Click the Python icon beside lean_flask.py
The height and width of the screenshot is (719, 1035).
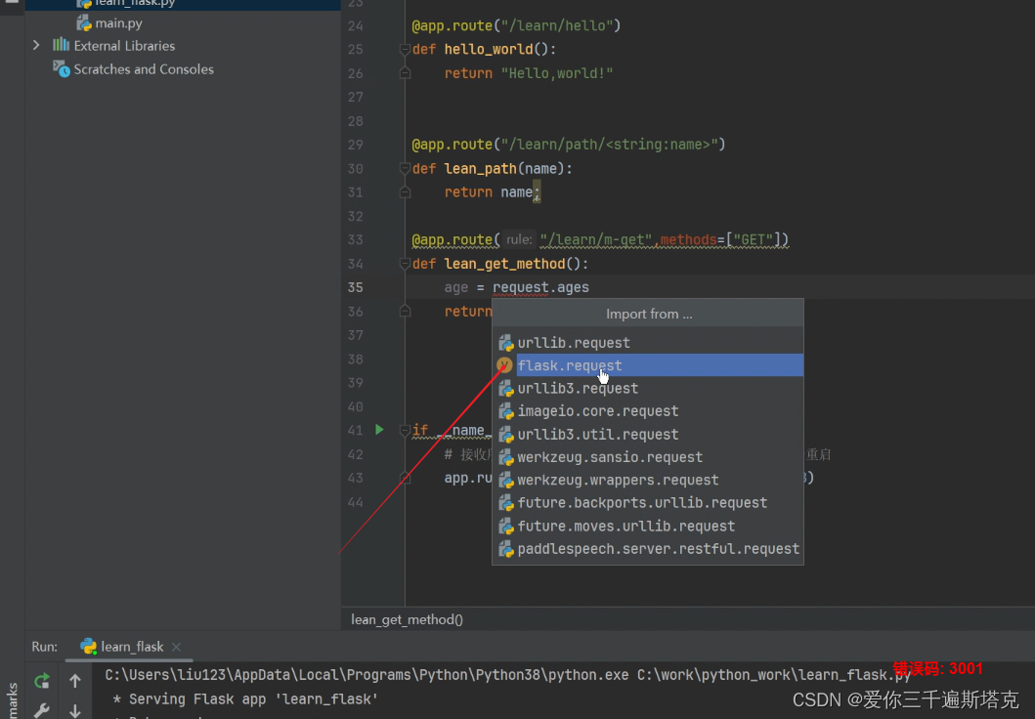pyautogui.click(x=86, y=5)
